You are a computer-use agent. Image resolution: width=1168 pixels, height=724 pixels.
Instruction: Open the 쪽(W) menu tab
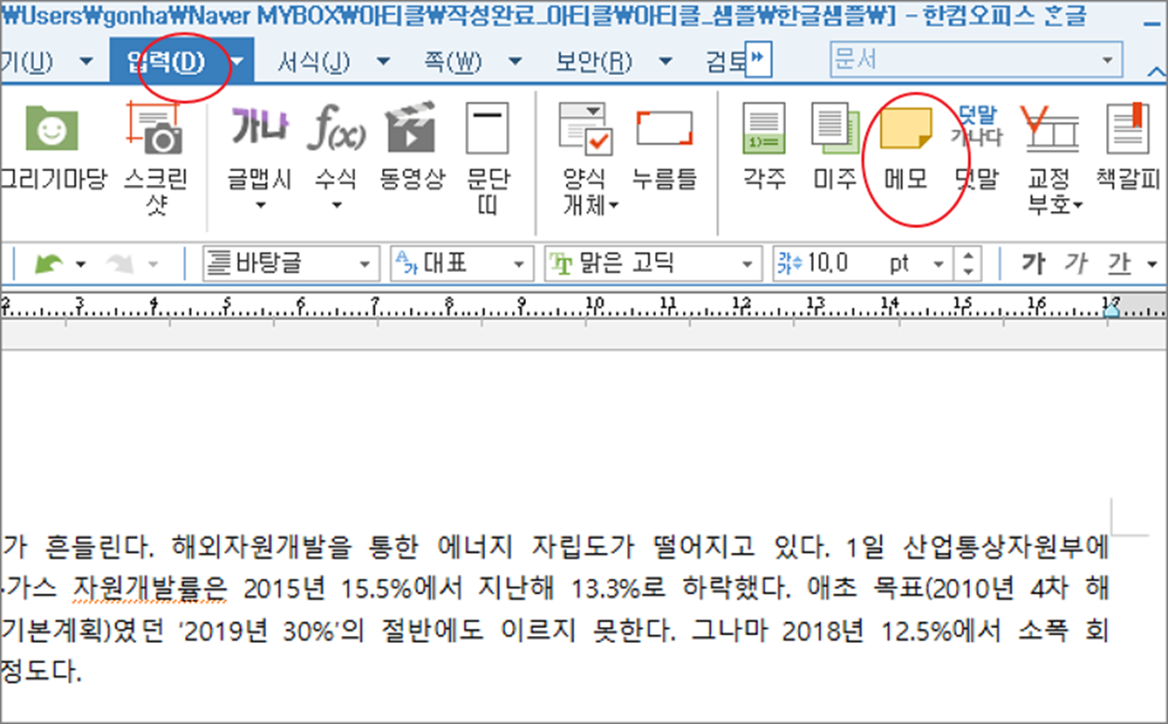pos(453,62)
